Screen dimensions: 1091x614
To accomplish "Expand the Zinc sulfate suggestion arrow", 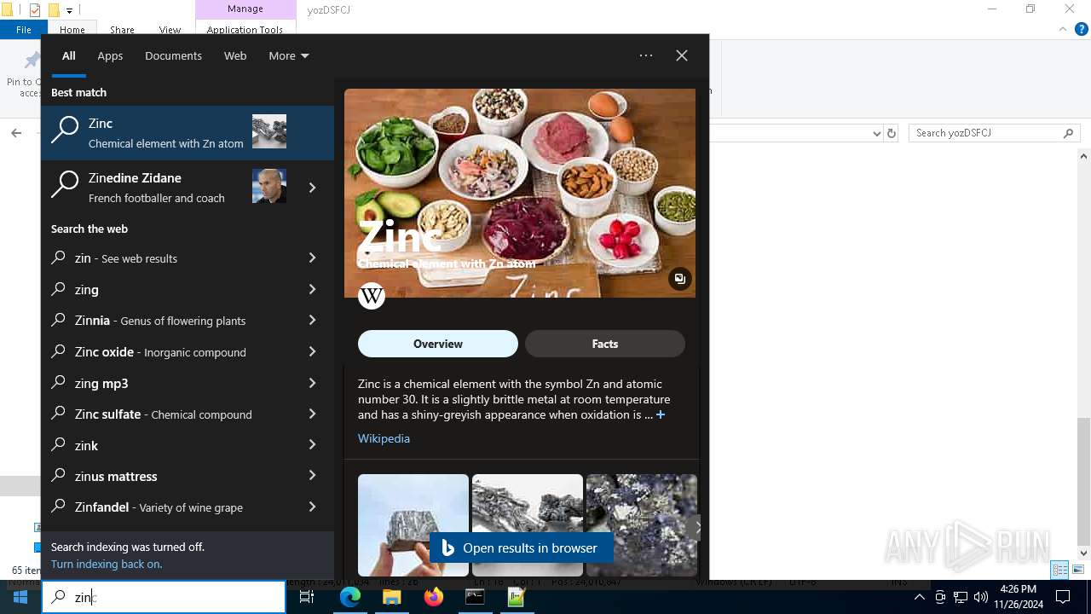I will tap(312, 414).
